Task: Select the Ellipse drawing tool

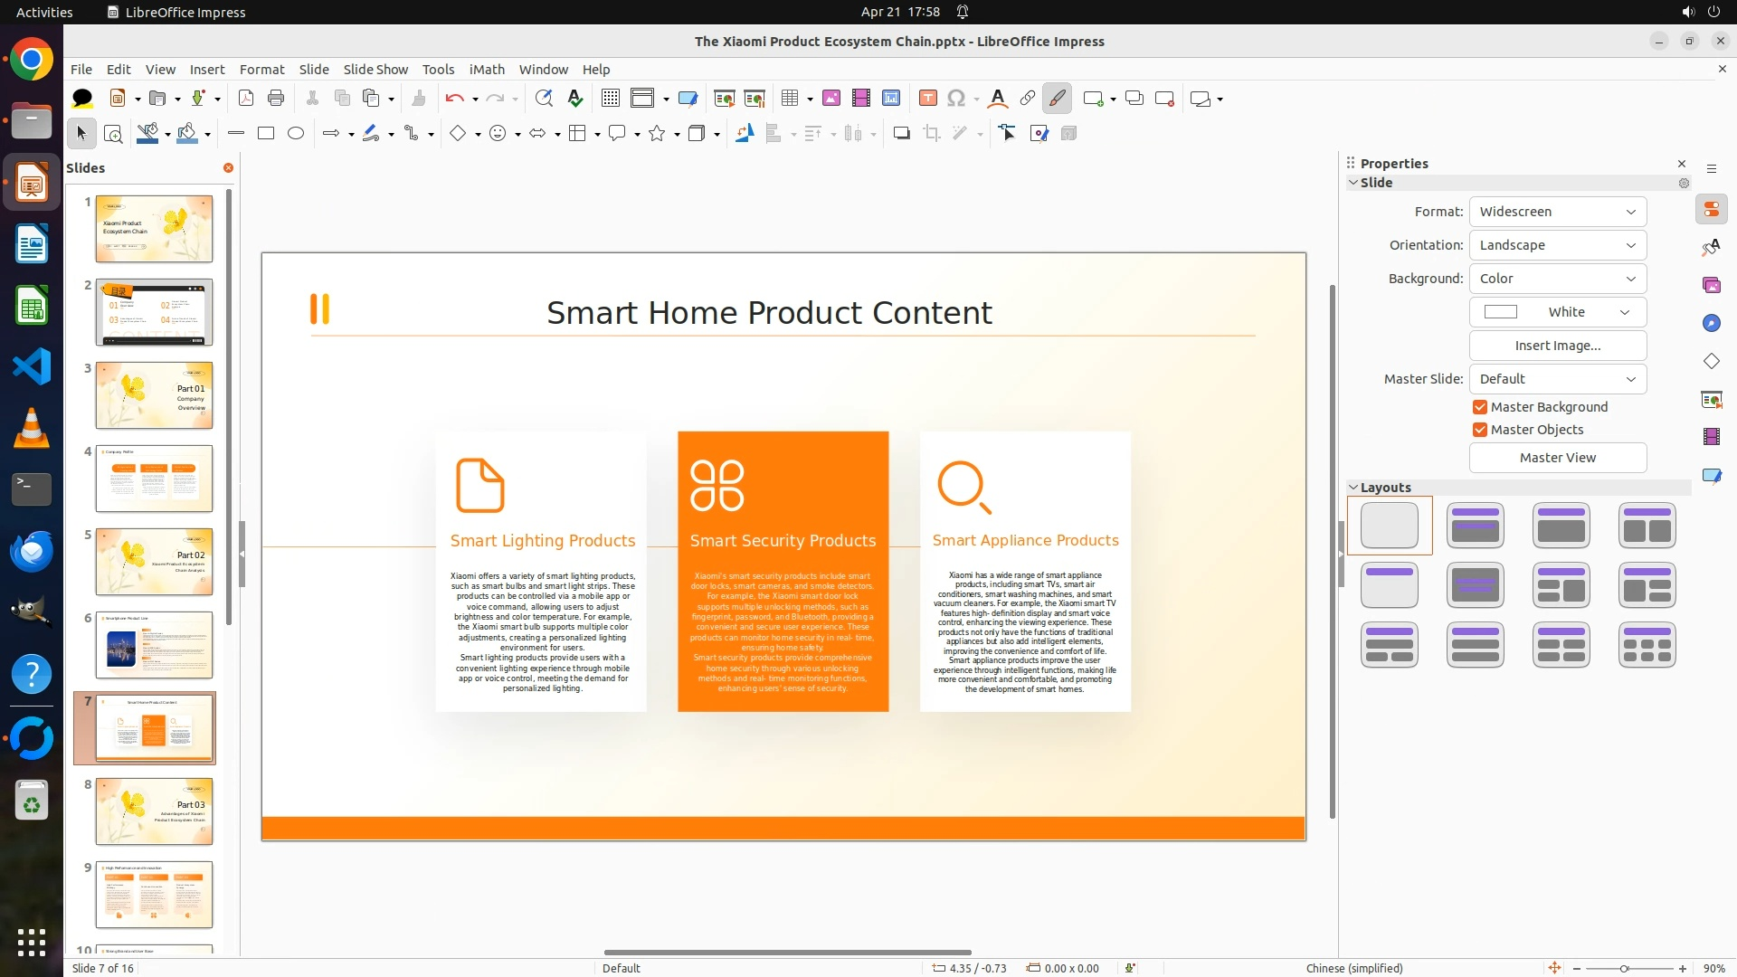Action: 296,134
